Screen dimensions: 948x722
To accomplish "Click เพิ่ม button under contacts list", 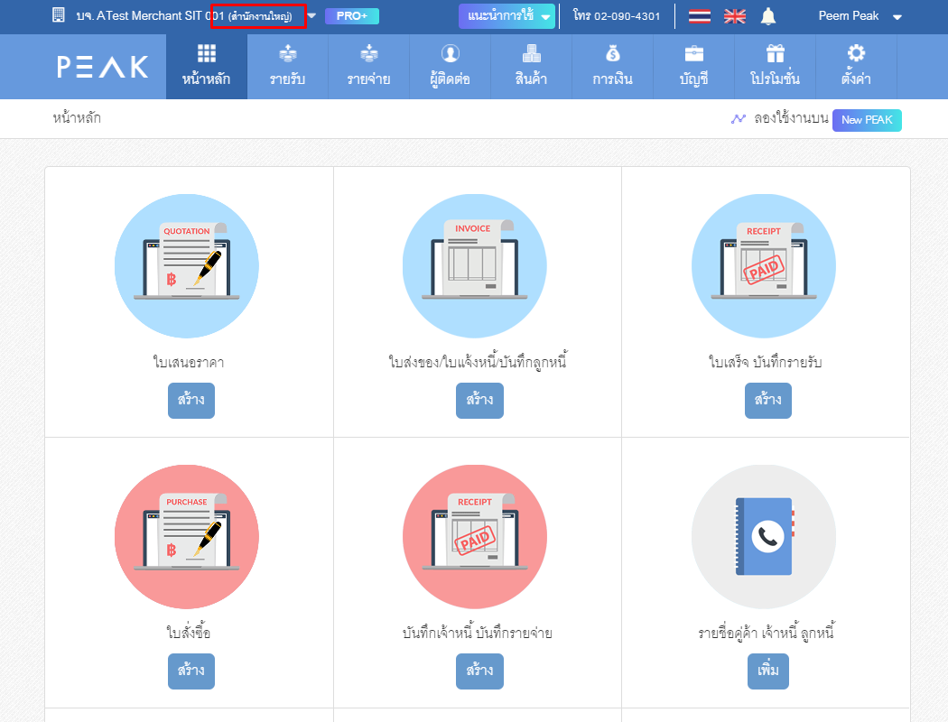I will [767, 671].
